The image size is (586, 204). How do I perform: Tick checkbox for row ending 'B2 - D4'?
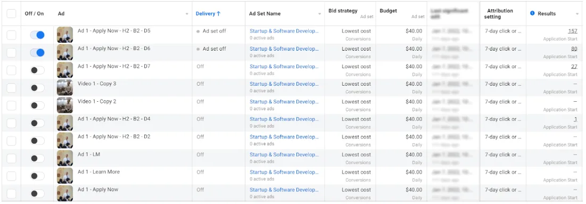pyautogui.click(x=12, y=123)
